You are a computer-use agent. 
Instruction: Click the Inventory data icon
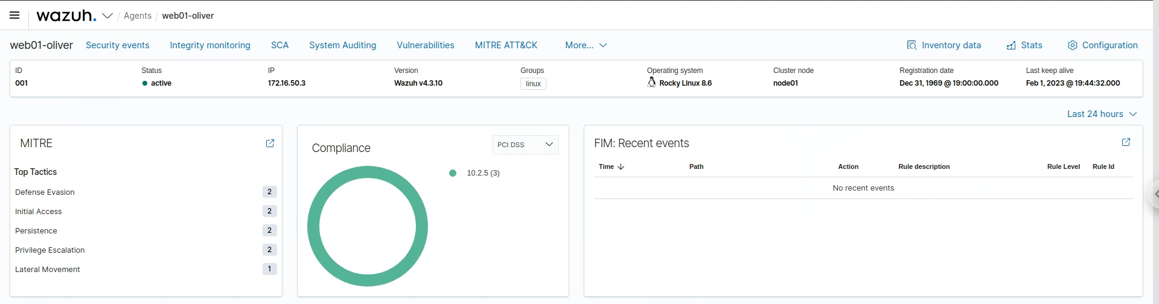click(x=912, y=45)
